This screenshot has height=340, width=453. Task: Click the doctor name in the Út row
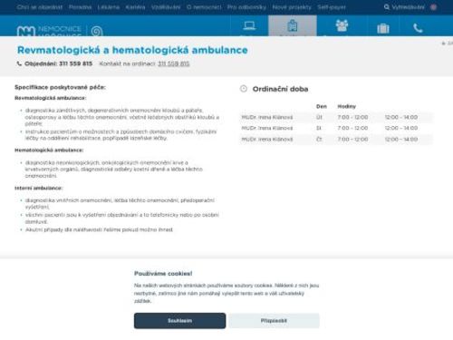(x=267, y=117)
